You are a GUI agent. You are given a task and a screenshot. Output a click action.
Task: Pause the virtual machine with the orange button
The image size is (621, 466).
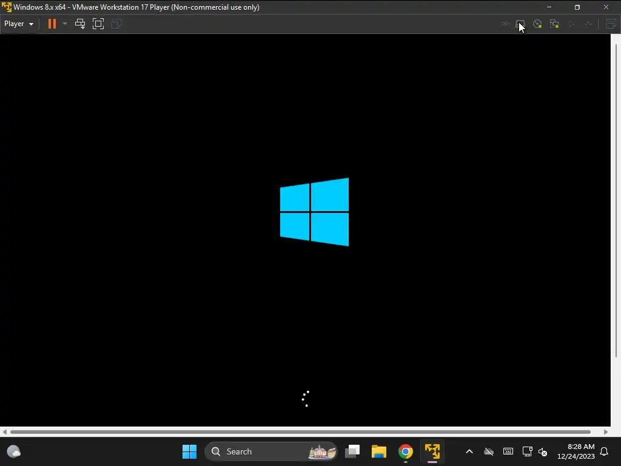tap(52, 24)
